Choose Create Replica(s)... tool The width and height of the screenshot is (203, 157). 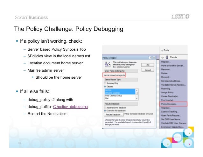(x=170, y=96)
